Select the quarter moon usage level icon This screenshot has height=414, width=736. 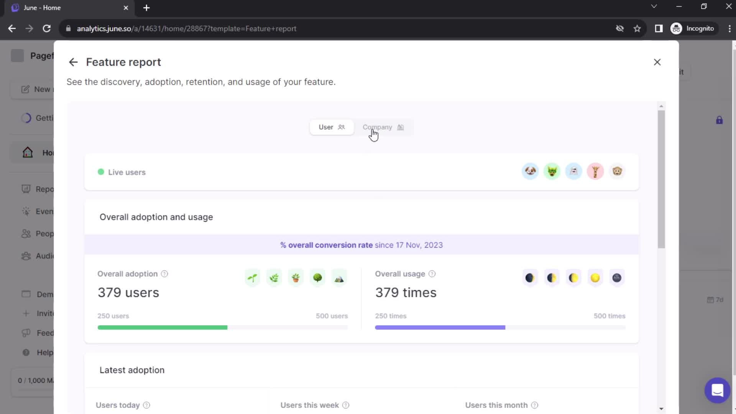tap(552, 278)
